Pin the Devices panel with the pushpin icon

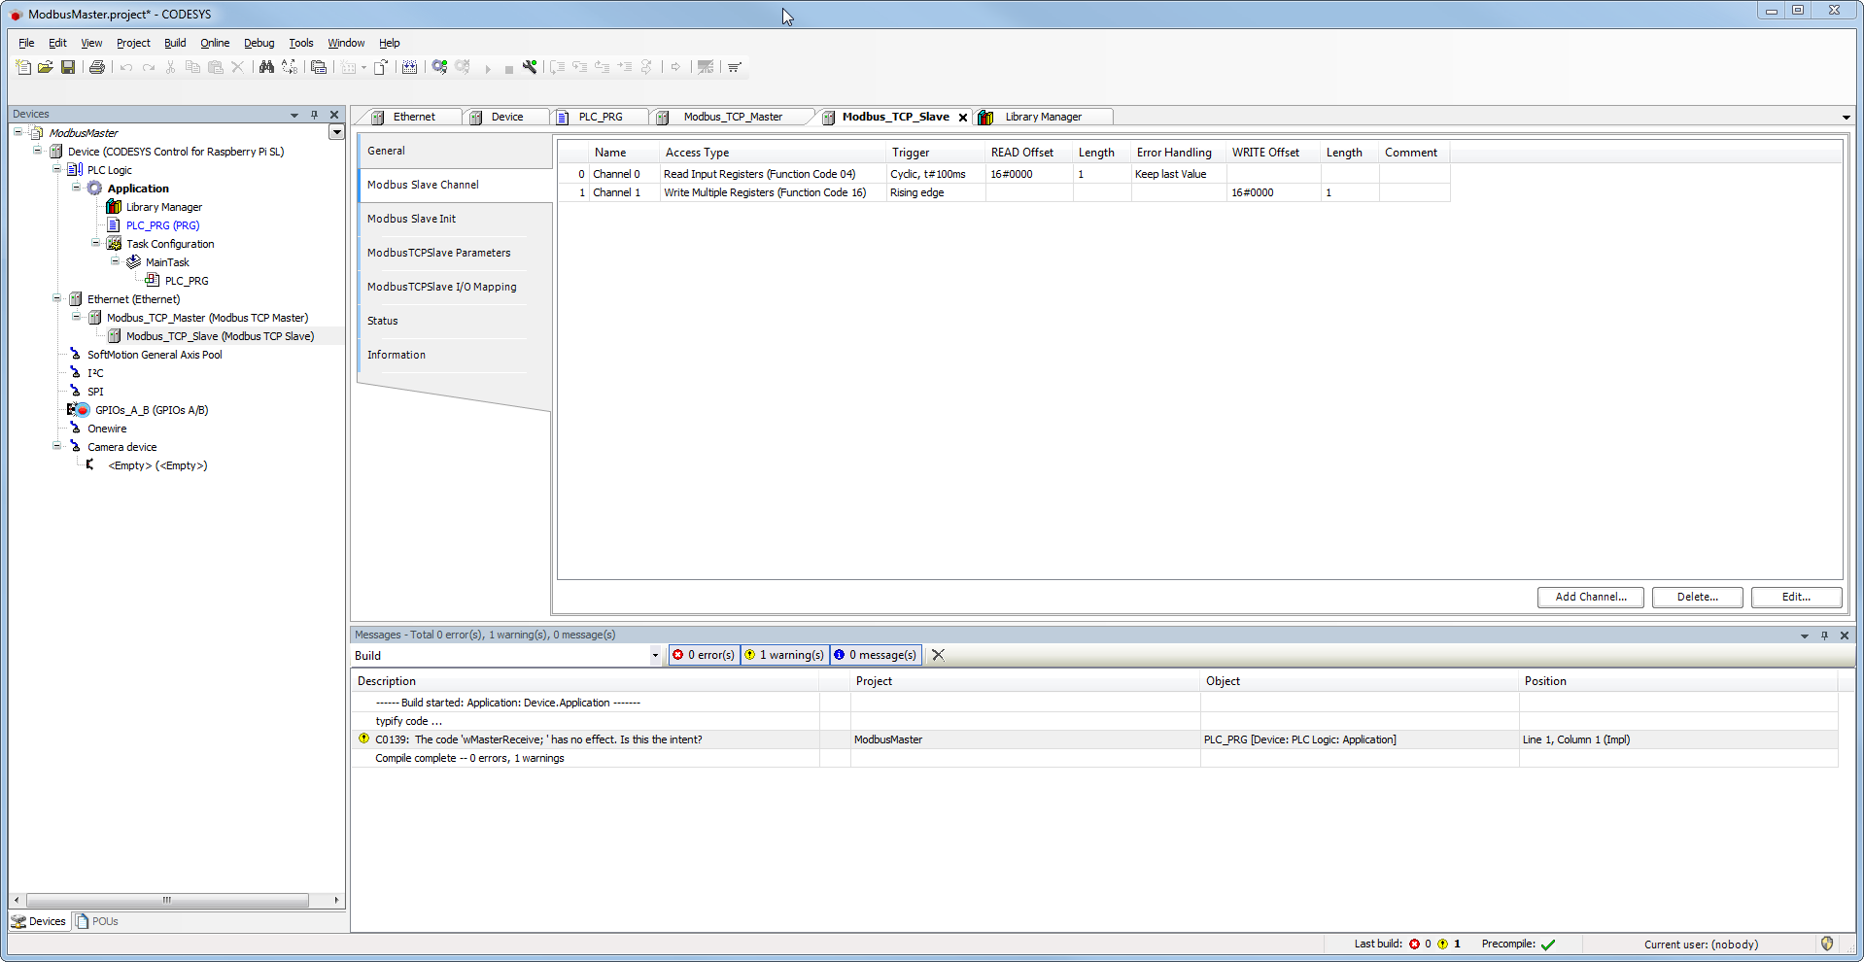tap(314, 115)
